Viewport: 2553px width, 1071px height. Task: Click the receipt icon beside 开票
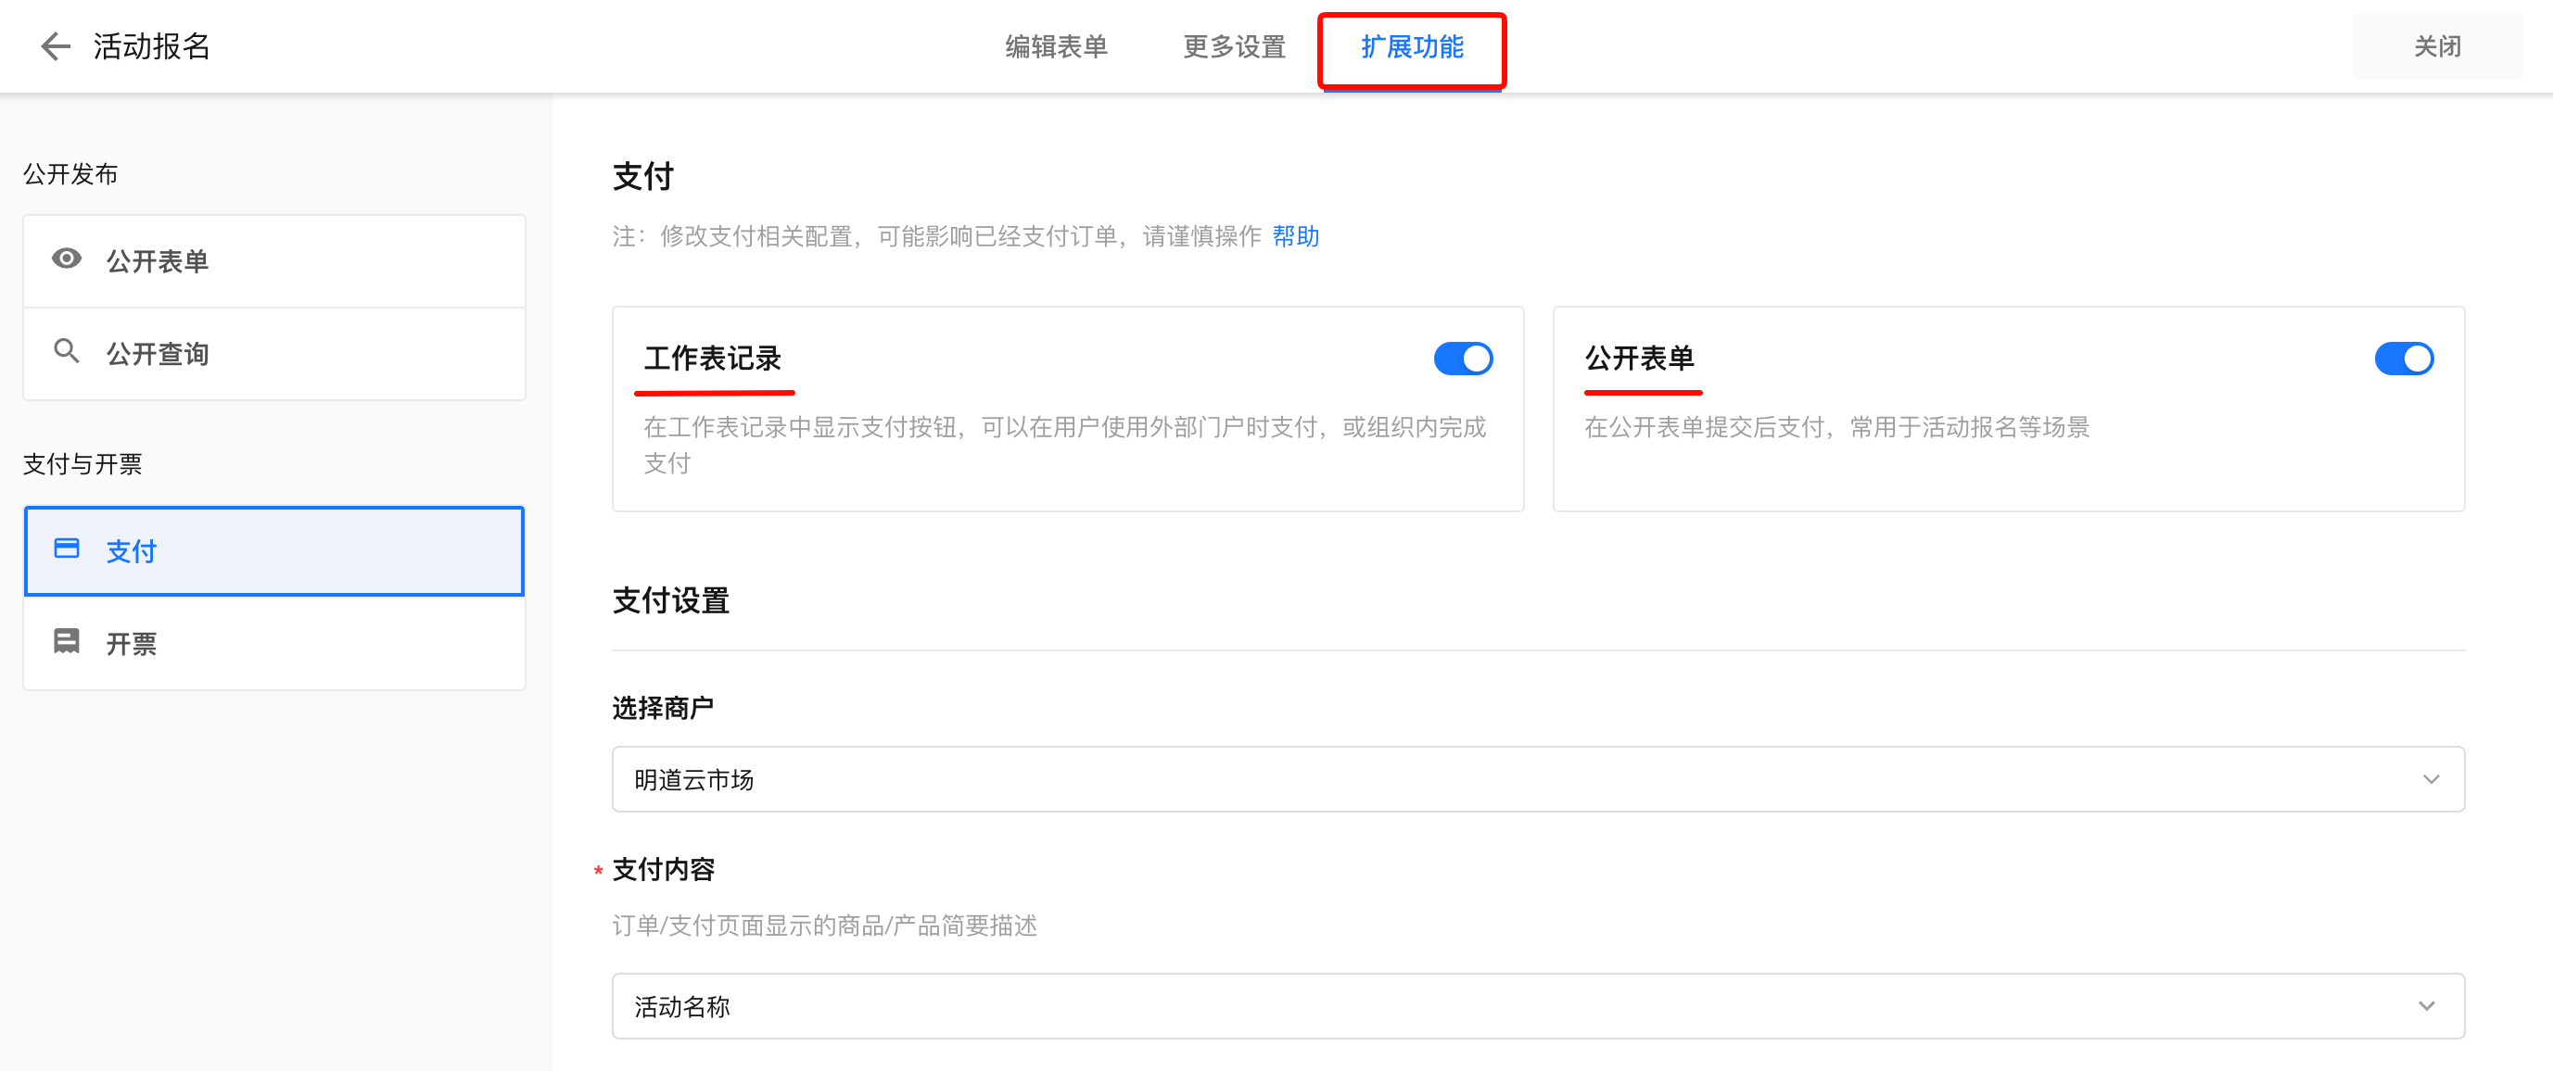coord(67,642)
